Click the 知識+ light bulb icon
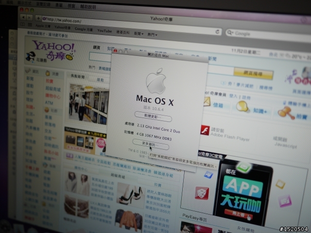Image resolution: width=311 pixels, height=233 pixels. pyautogui.click(x=242, y=106)
